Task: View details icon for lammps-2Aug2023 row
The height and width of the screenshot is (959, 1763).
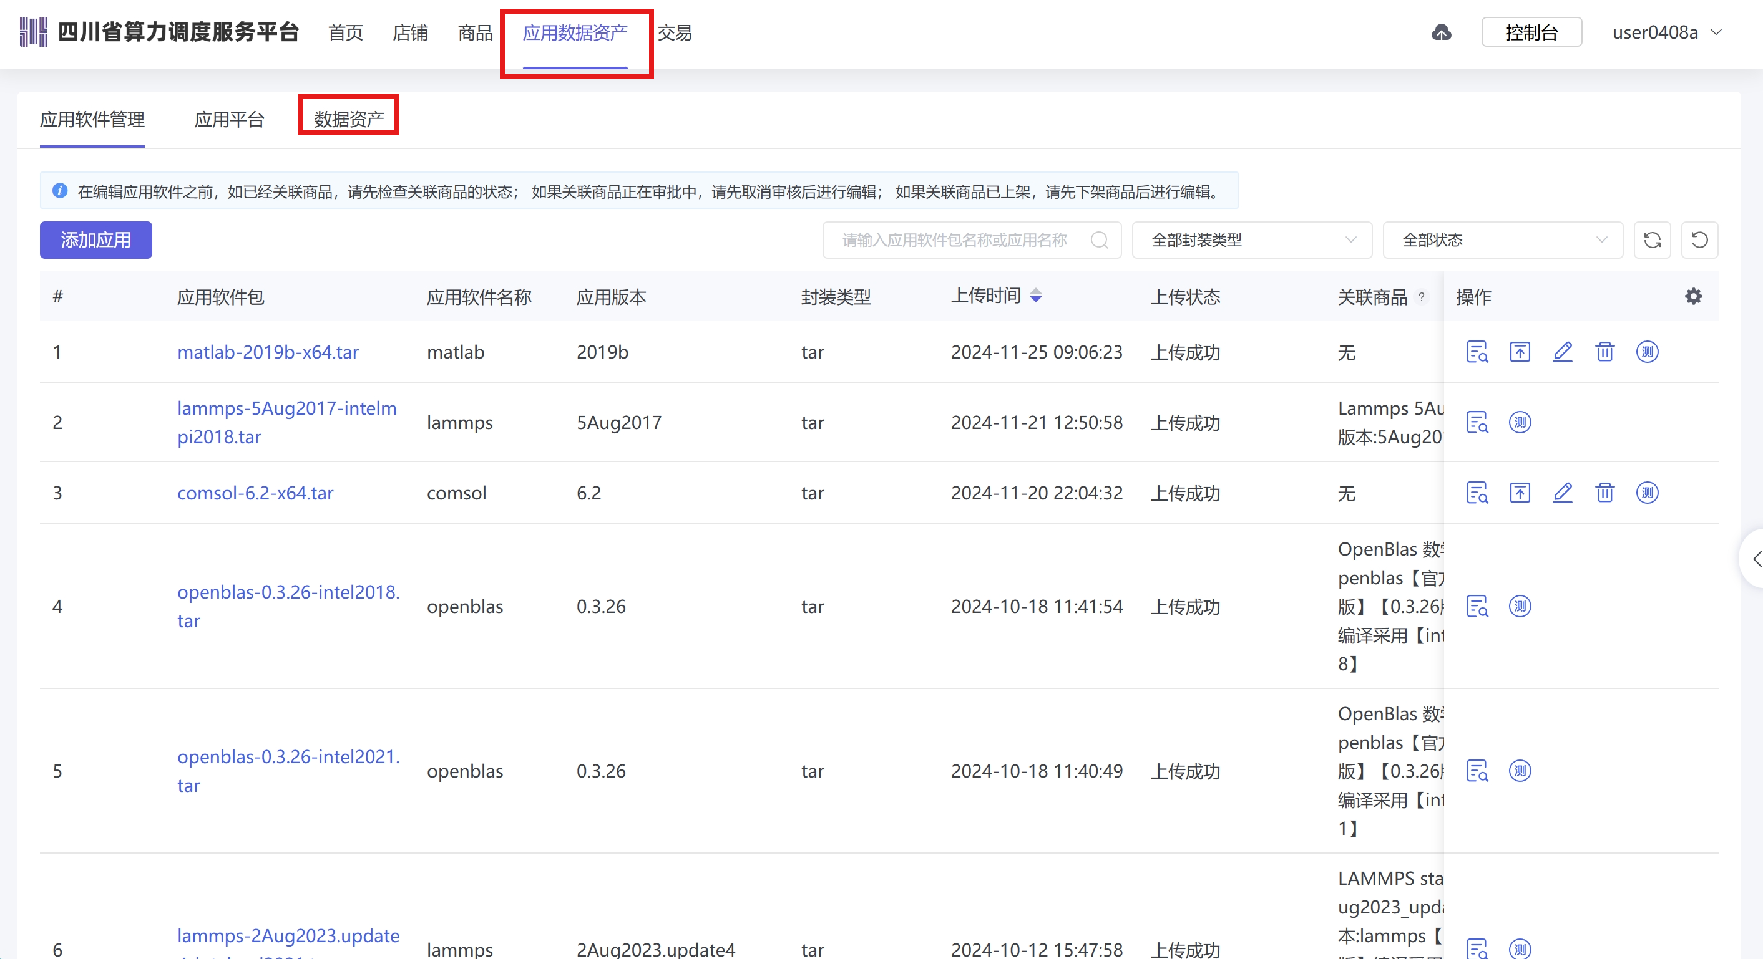Action: (1477, 949)
